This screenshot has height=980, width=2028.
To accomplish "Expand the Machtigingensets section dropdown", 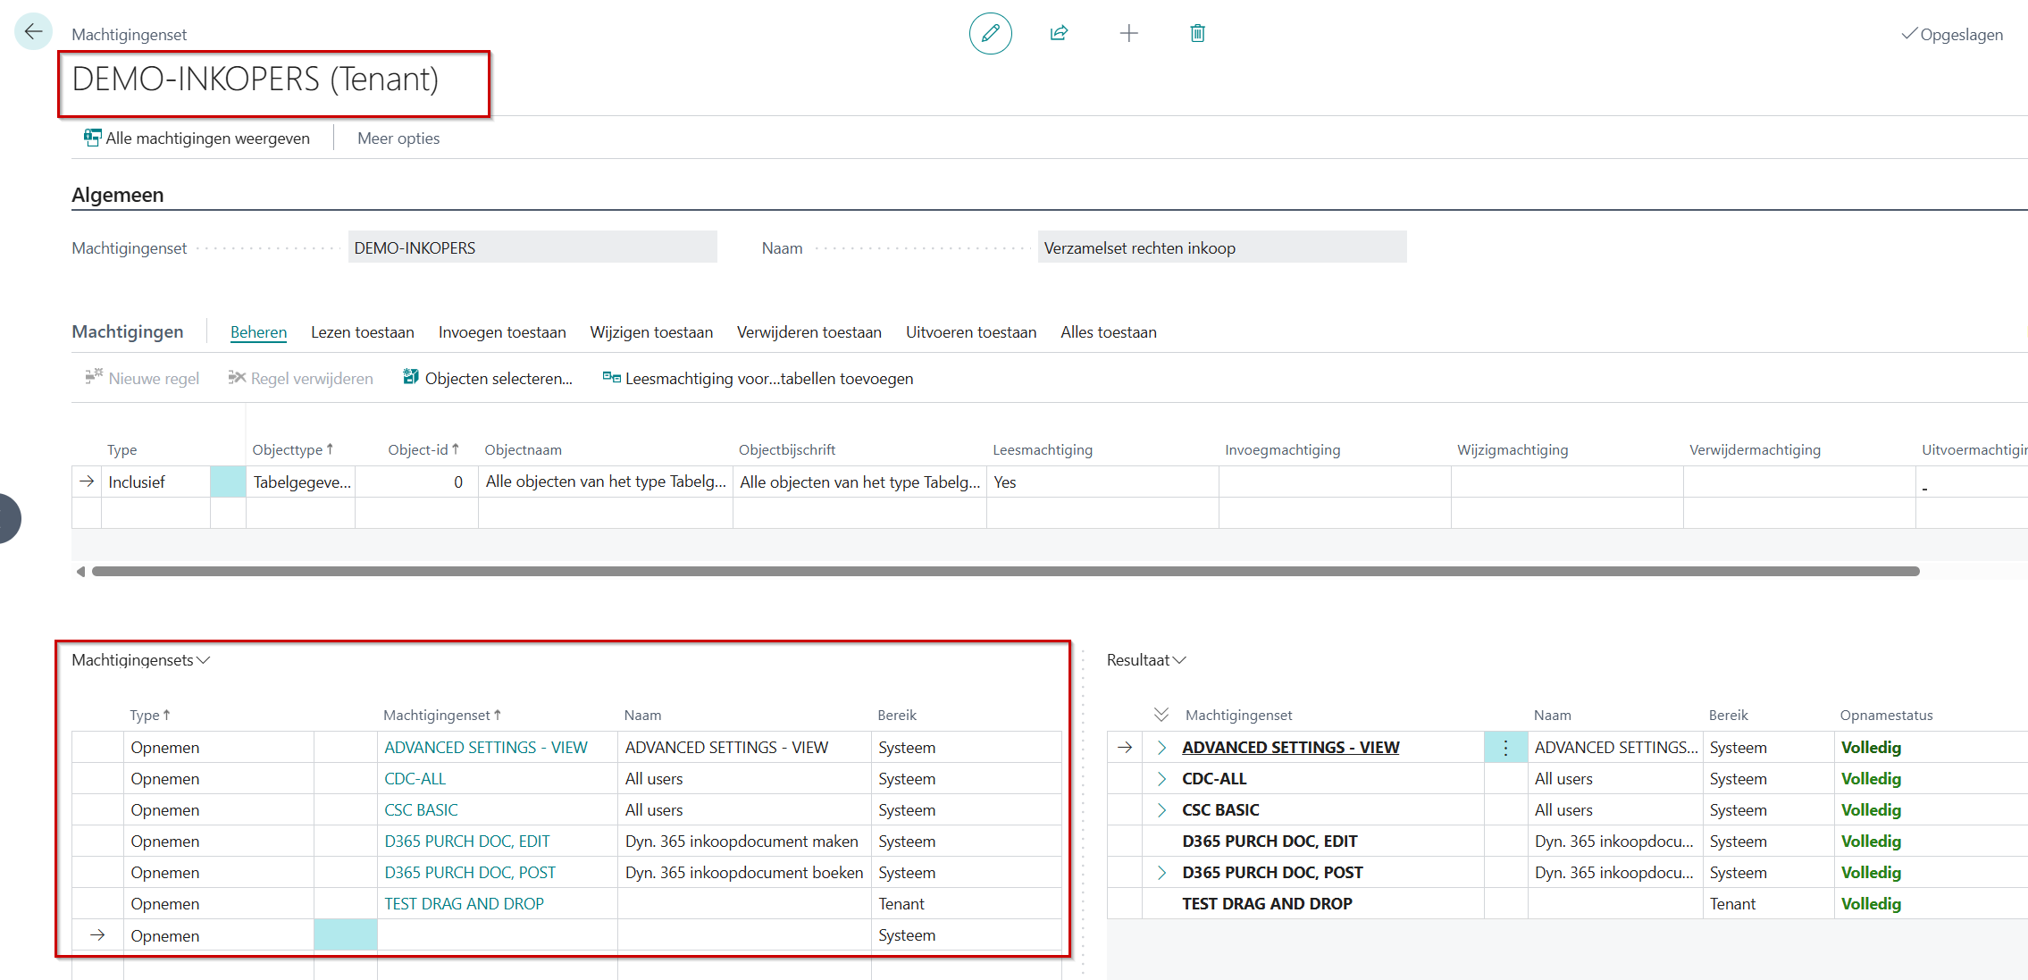I will coord(140,660).
